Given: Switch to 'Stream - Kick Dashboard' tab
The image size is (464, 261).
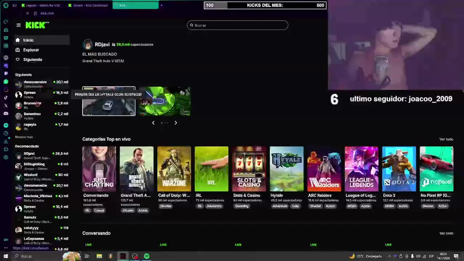Looking at the screenshot, I should [x=88, y=5].
